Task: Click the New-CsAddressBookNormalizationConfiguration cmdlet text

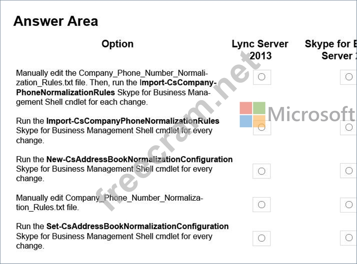Action: (x=140, y=159)
